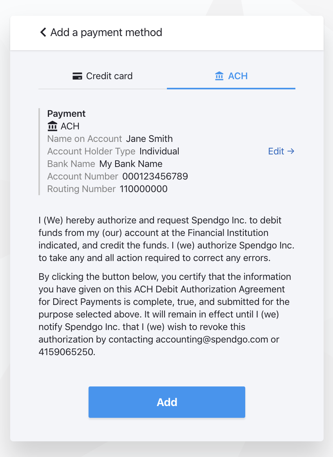
Task: Click the Individual account holder type value
Action: (x=159, y=151)
